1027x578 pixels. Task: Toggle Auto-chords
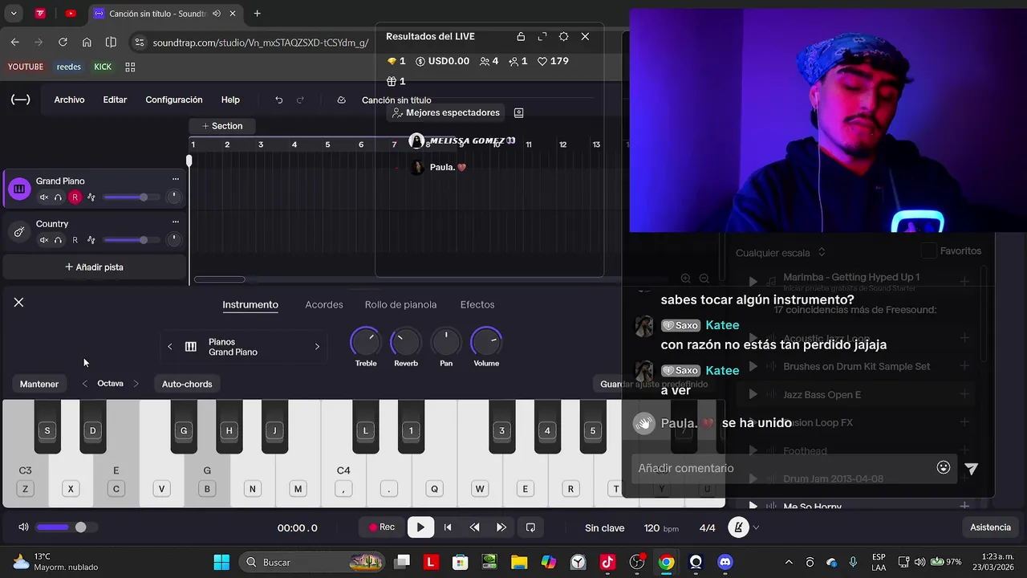click(x=187, y=384)
